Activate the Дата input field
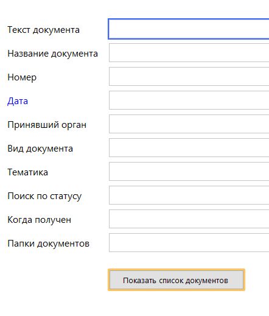This screenshot has width=269, height=316. (189, 100)
